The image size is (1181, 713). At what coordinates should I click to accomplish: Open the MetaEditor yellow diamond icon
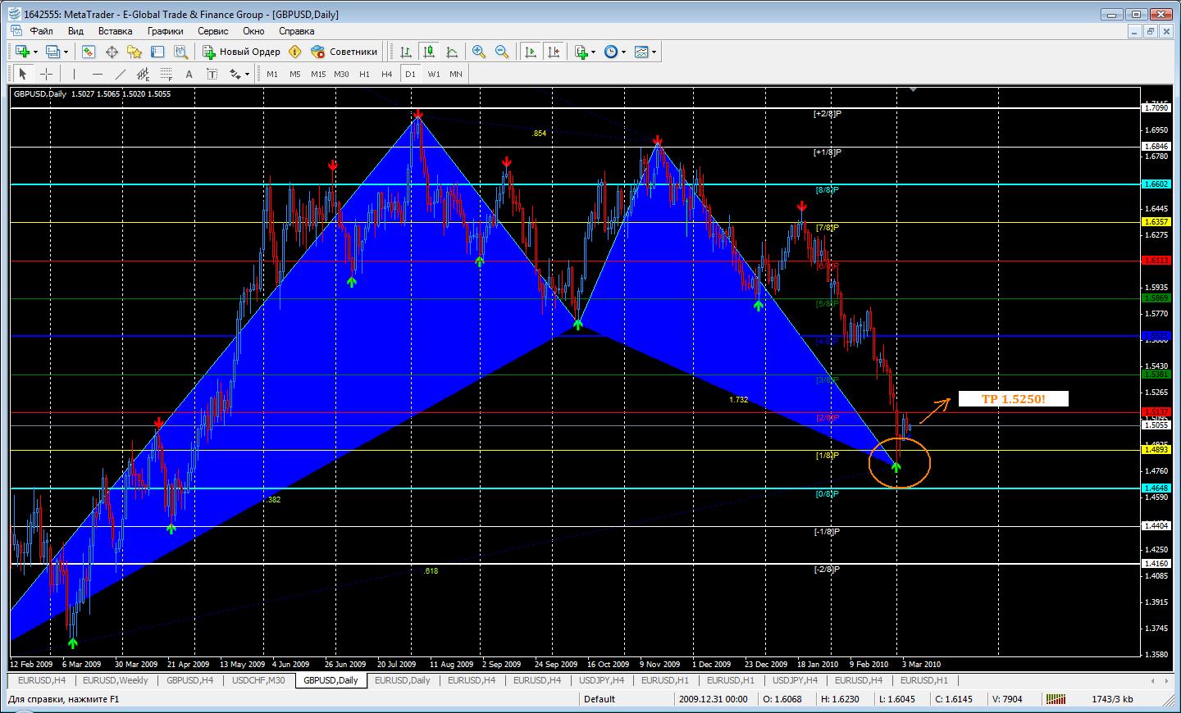click(294, 52)
